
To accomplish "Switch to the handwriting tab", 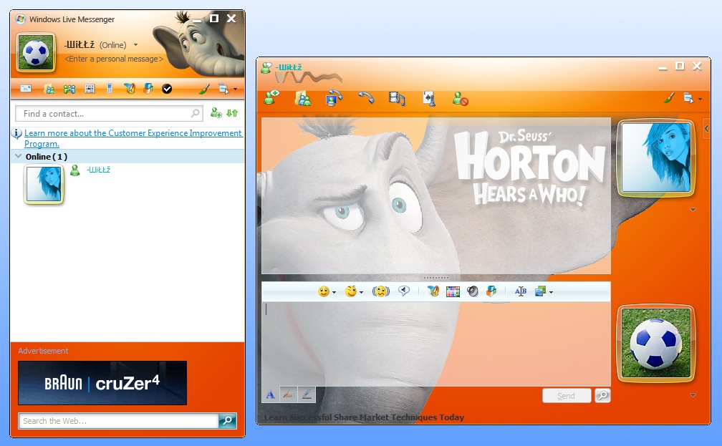I will click(x=289, y=394).
